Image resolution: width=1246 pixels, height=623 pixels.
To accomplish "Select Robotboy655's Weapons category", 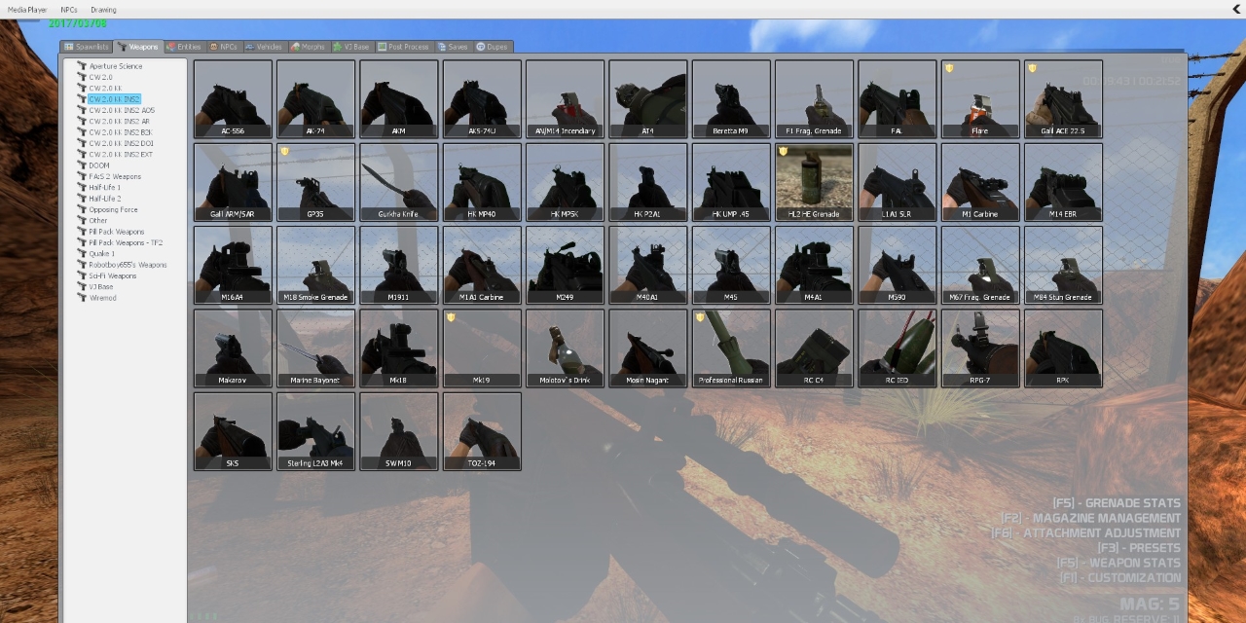I will 128,265.
